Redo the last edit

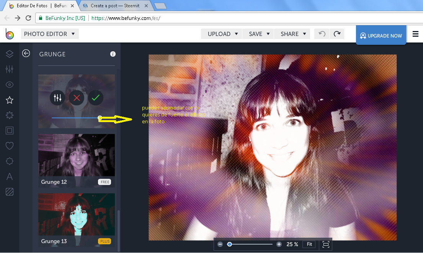[337, 34]
